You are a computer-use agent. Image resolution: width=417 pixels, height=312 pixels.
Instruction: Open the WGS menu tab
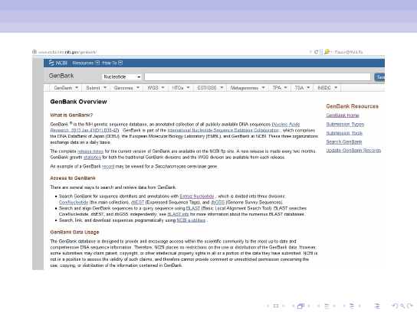[156, 88]
